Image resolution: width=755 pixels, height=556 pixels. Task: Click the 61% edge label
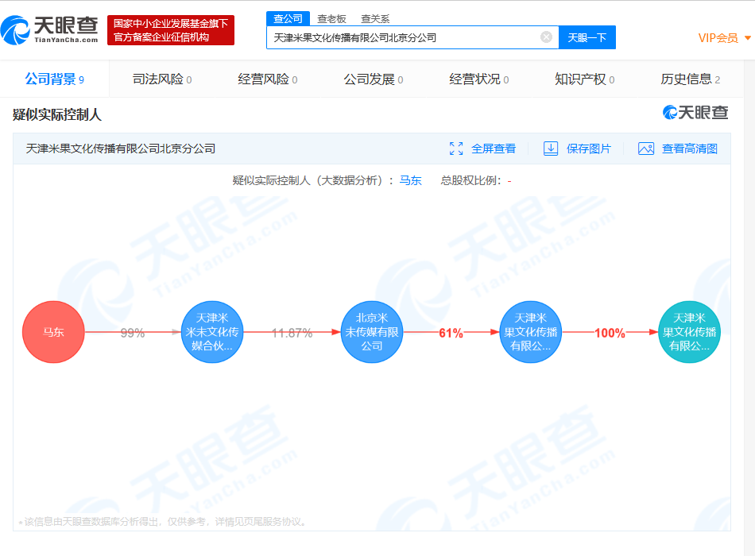point(451,333)
